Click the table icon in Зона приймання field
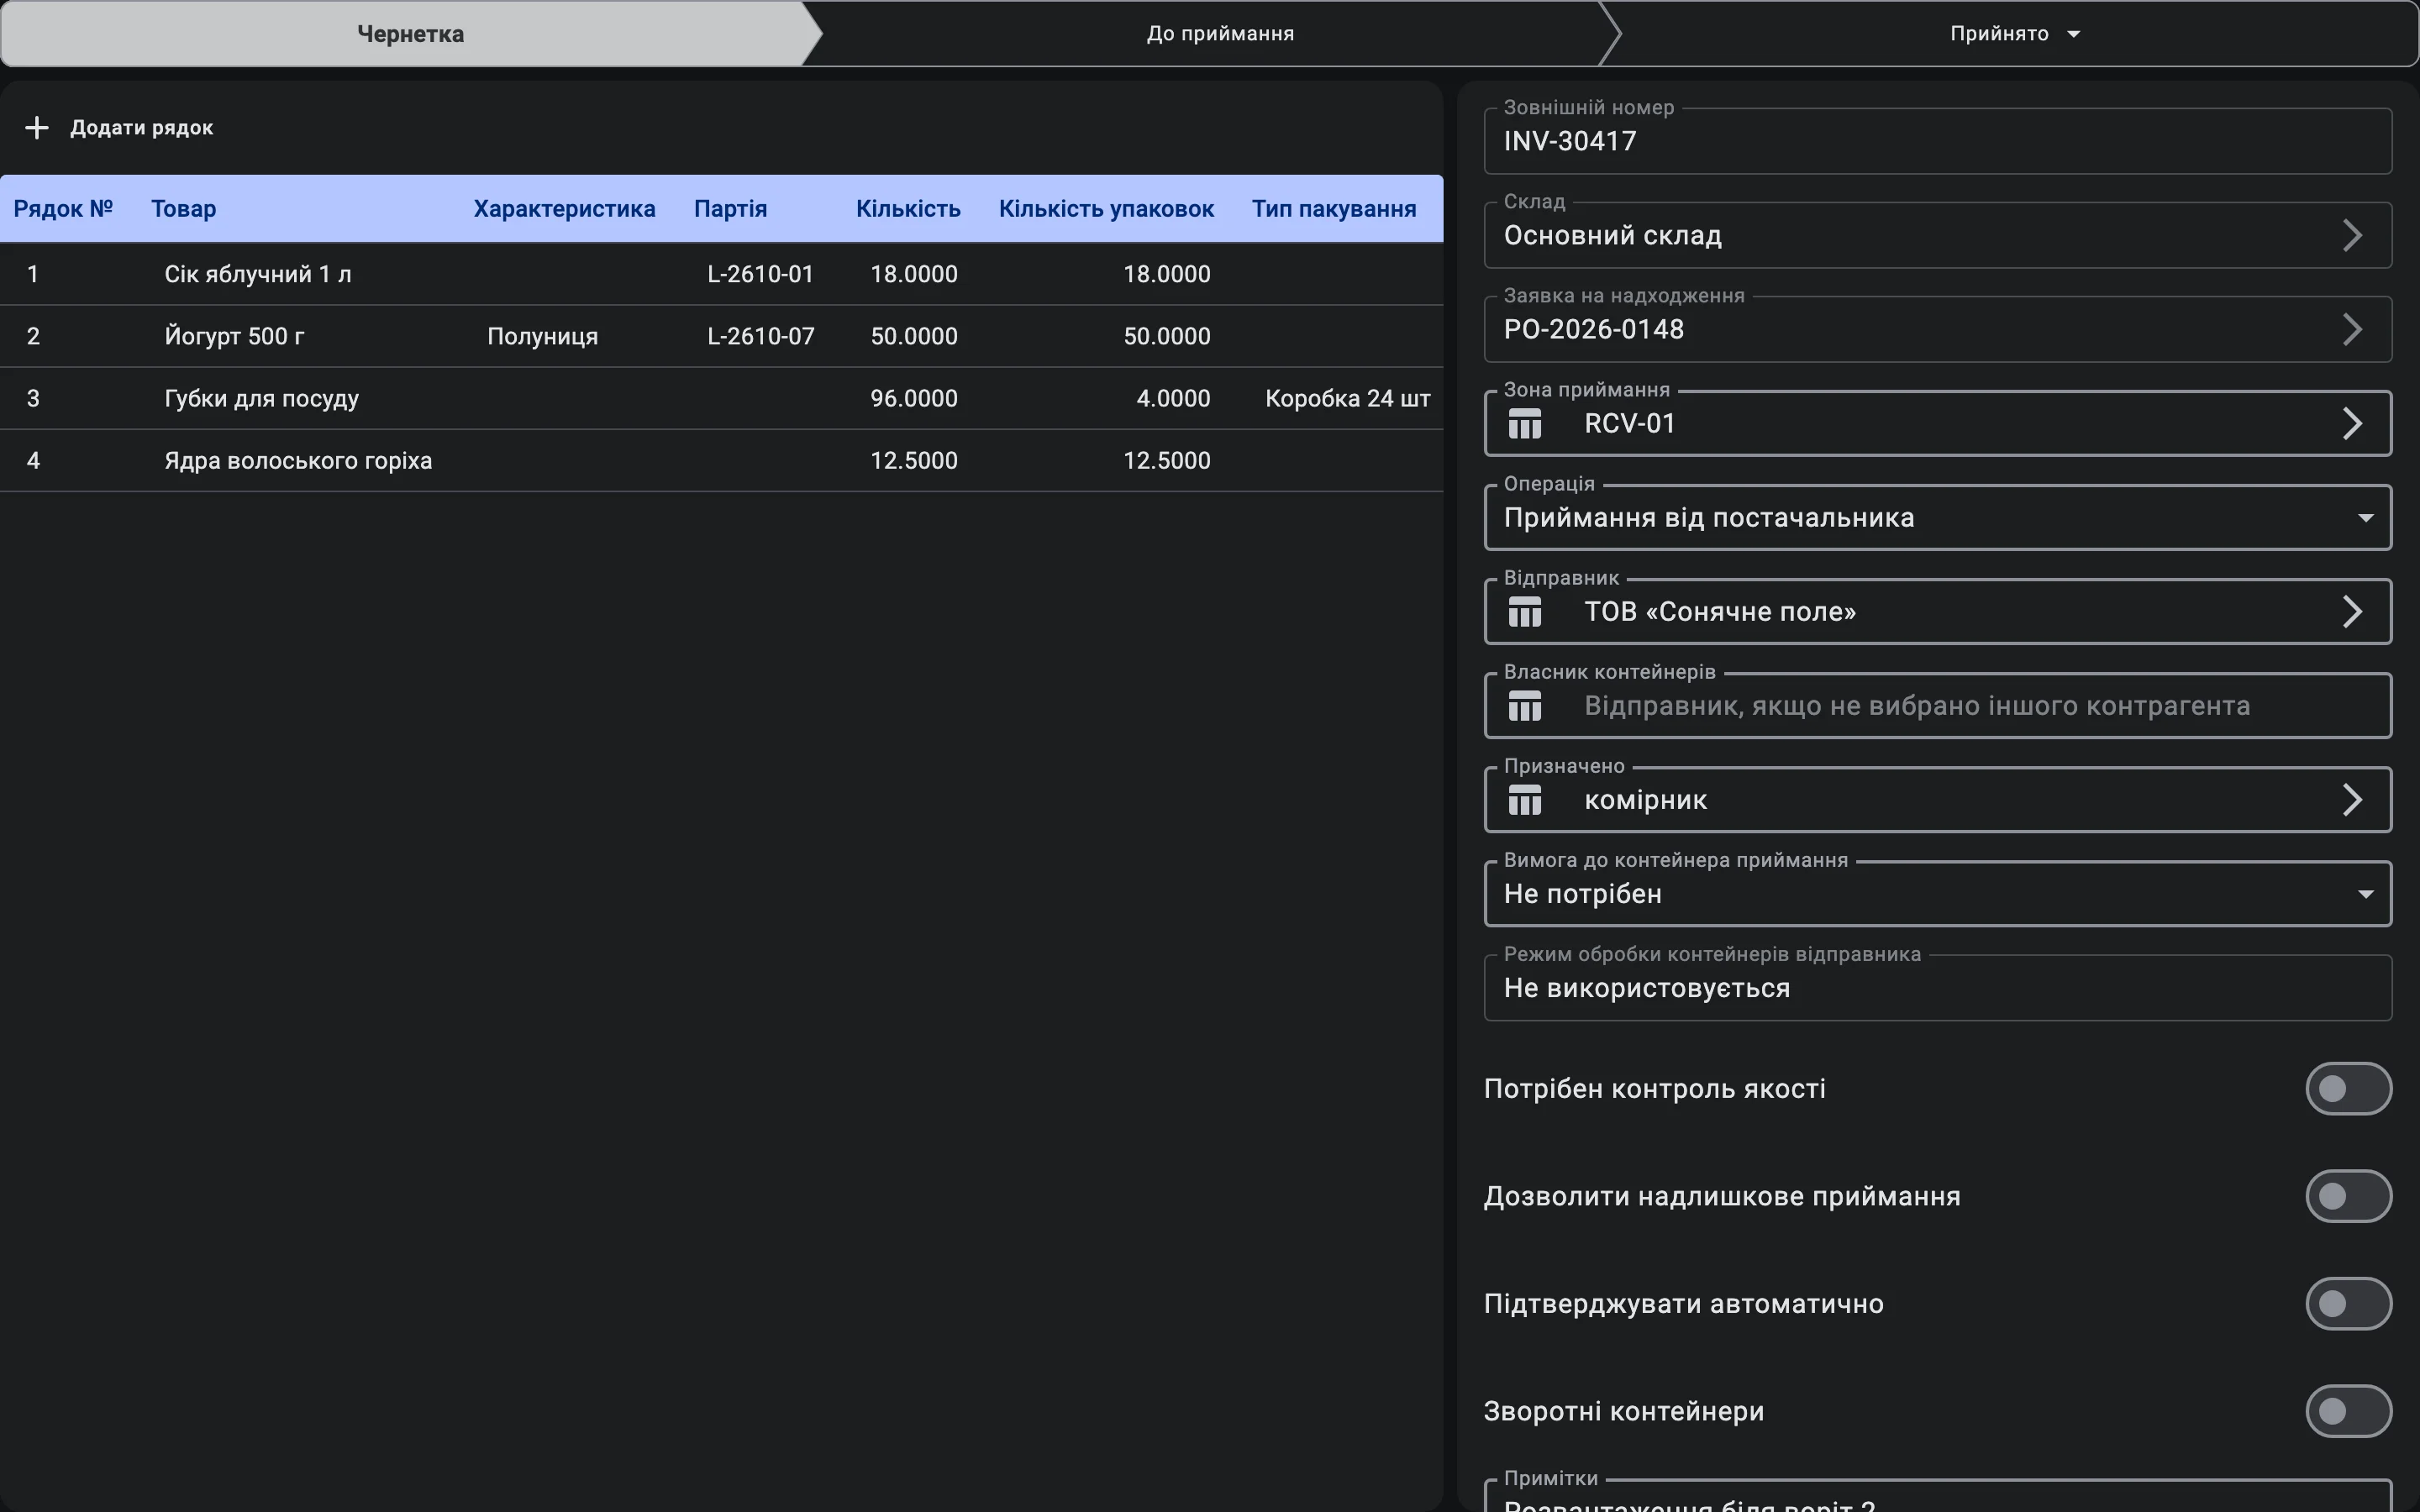Screen dimensions: 2420x1512 pos(1524,424)
